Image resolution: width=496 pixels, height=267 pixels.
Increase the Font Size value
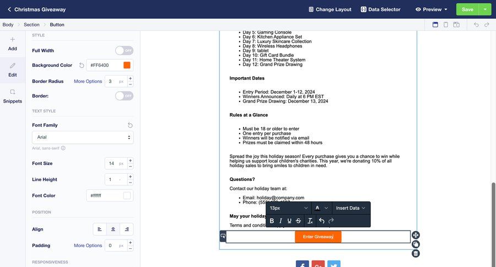coord(130,161)
